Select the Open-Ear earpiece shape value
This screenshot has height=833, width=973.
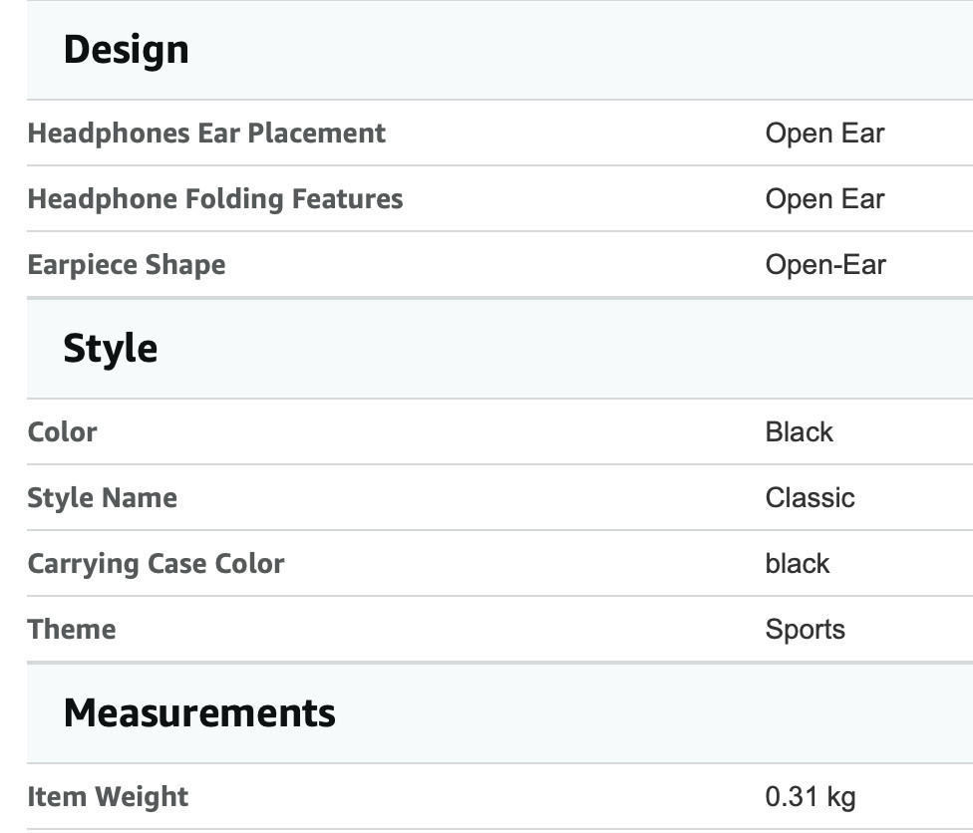click(x=825, y=265)
